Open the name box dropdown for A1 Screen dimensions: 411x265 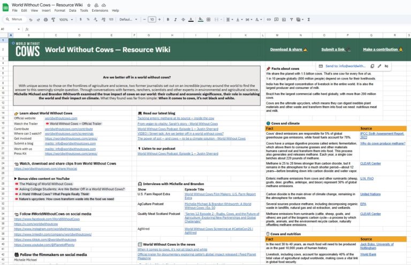19,29
